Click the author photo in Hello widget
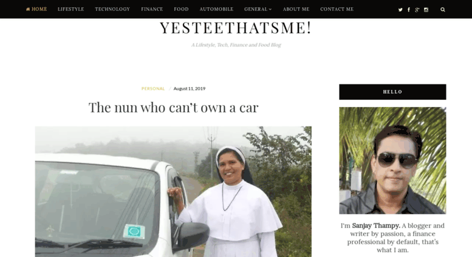This screenshot has height=257, width=472. [x=392, y=160]
